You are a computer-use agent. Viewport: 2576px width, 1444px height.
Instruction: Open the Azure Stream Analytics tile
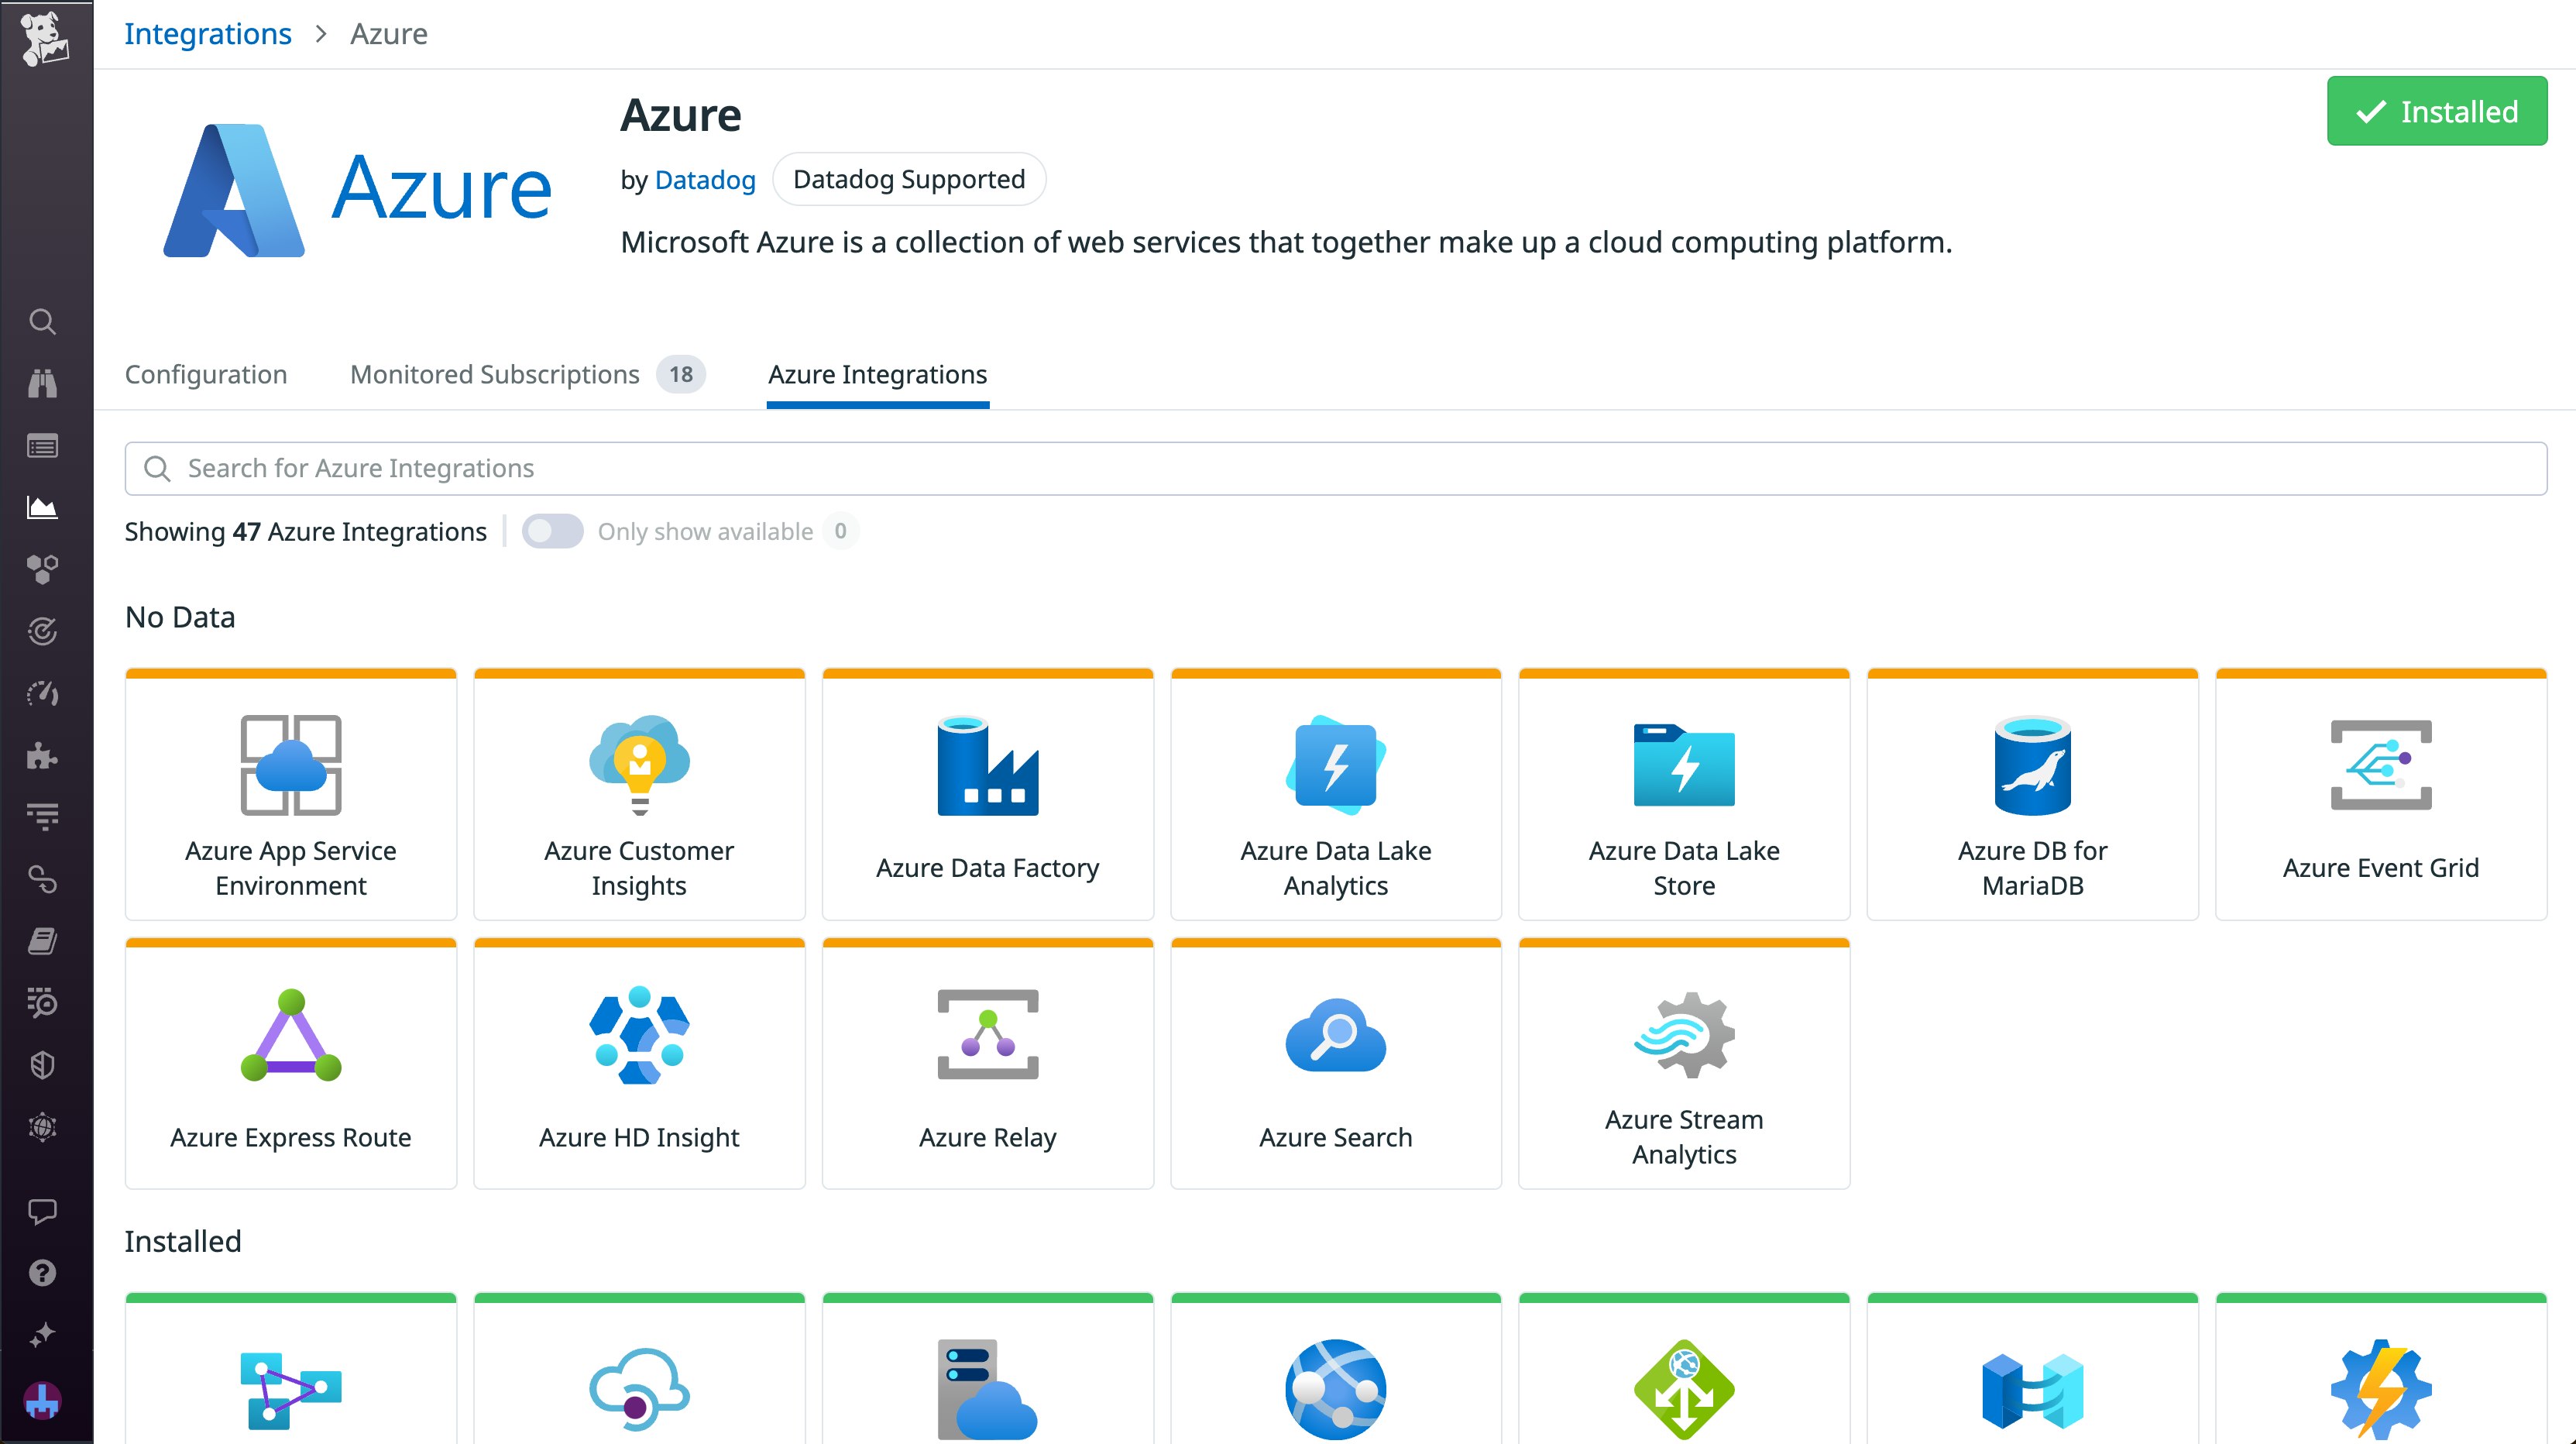pos(1684,1064)
